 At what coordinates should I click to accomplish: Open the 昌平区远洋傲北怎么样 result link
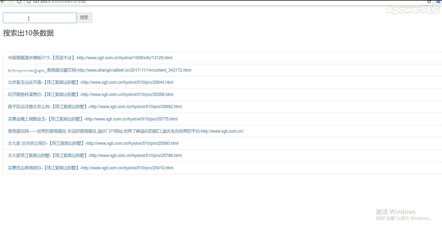pyautogui.click(x=95, y=107)
